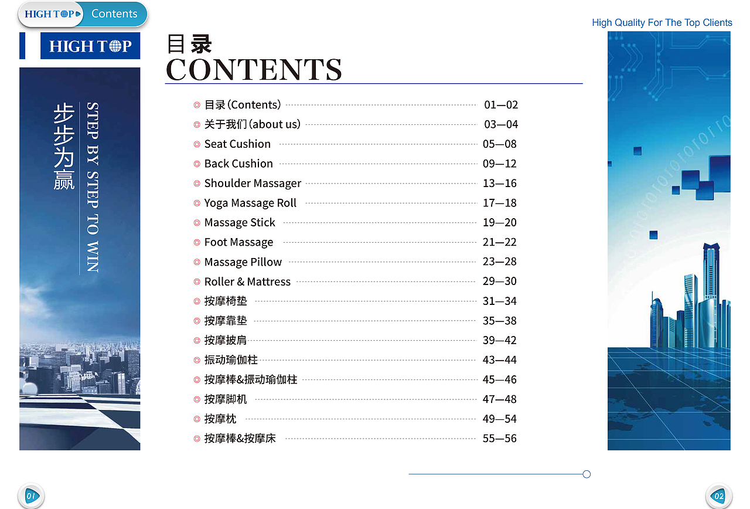Click page range 35—38
Screen dimensions: 750x509
tap(500, 321)
